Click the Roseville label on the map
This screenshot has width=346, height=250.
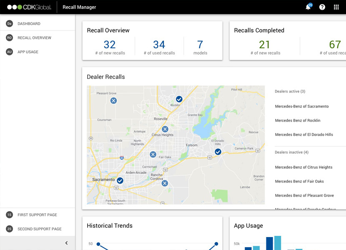tap(160, 119)
